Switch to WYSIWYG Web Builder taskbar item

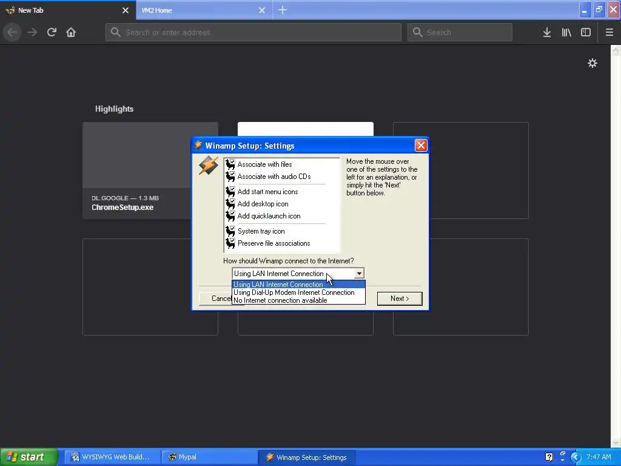[112, 457]
